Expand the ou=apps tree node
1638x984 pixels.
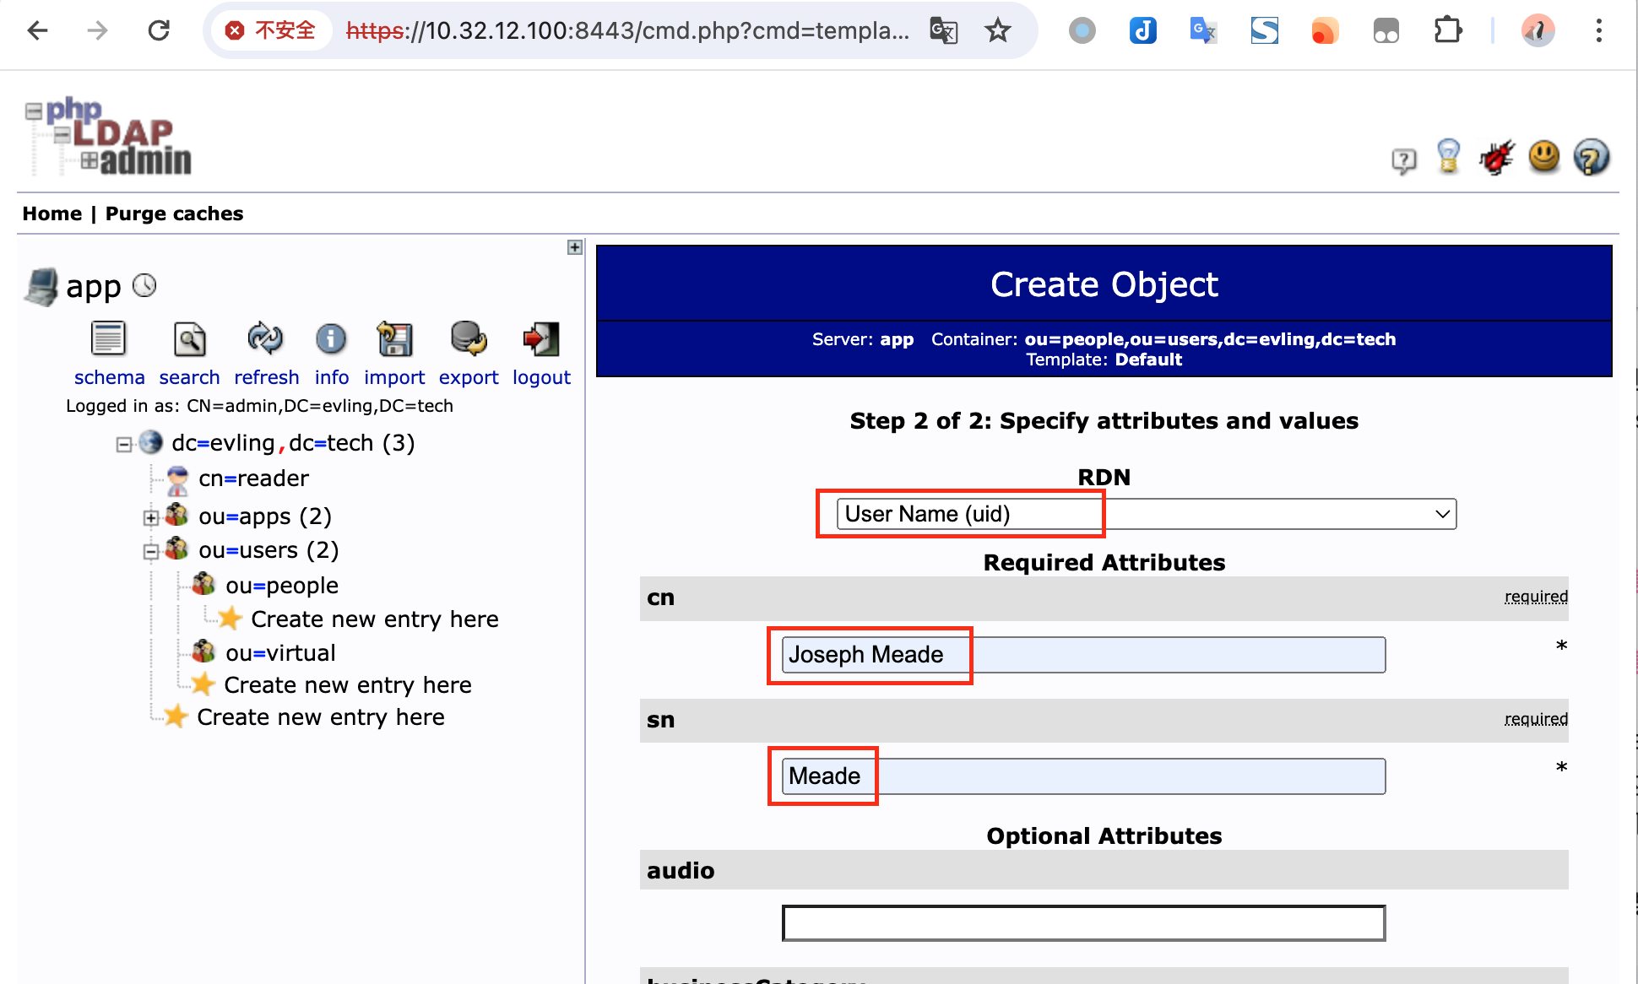click(x=151, y=517)
